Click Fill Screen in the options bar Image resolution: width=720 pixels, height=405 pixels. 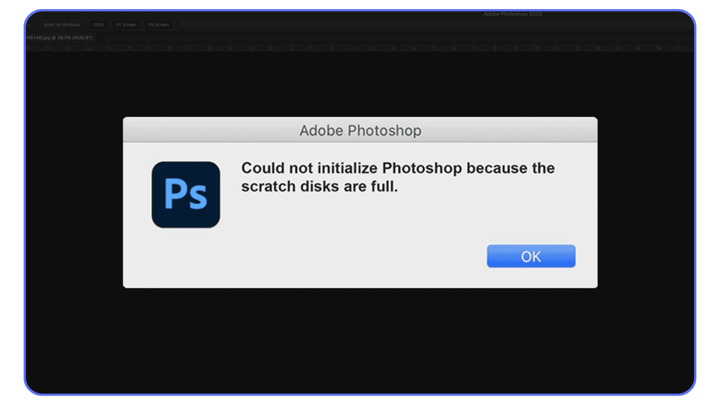[x=158, y=25]
